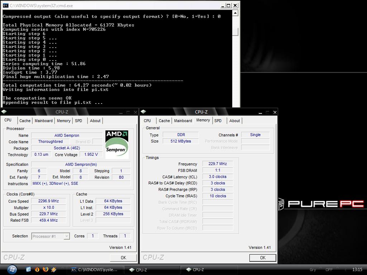
Task: Click the OFF tray label
Action: [329, 270]
